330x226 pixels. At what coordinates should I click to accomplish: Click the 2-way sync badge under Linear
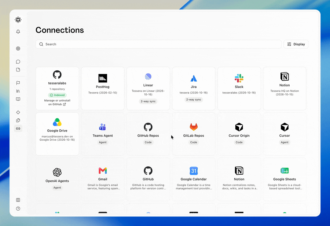click(x=148, y=101)
